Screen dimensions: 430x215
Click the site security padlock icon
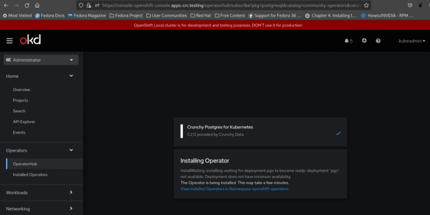coord(88,5)
